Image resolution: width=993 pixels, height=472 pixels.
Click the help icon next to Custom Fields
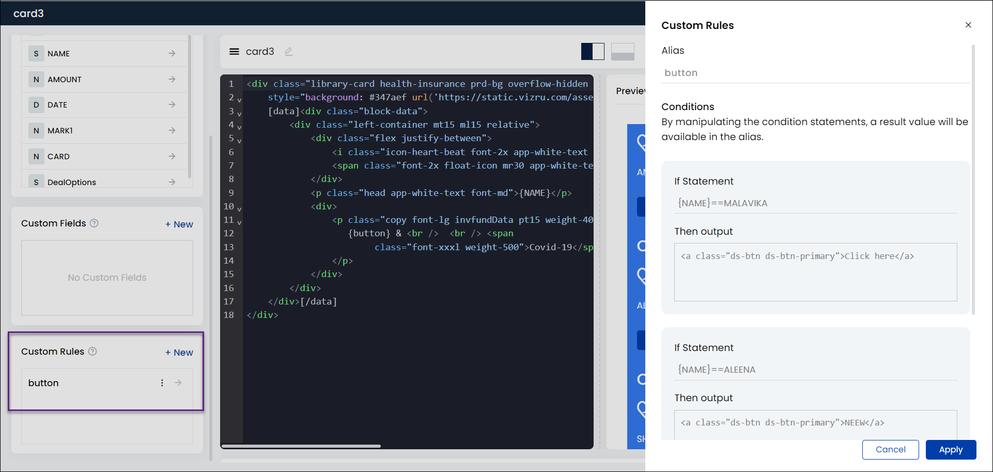(x=94, y=223)
